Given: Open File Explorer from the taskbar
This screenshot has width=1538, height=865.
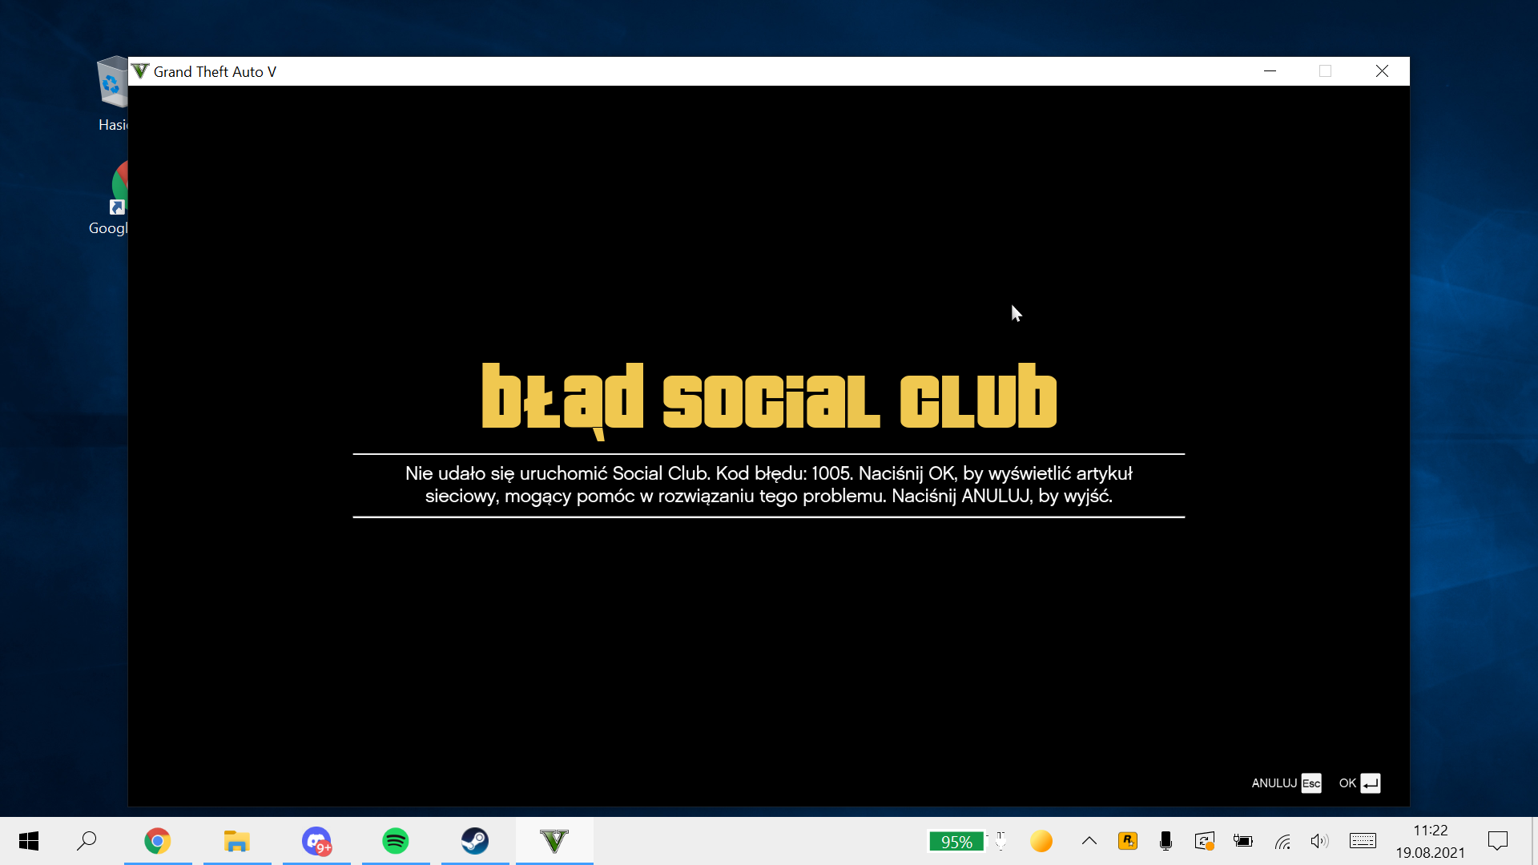Looking at the screenshot, I should click(236, 841).
